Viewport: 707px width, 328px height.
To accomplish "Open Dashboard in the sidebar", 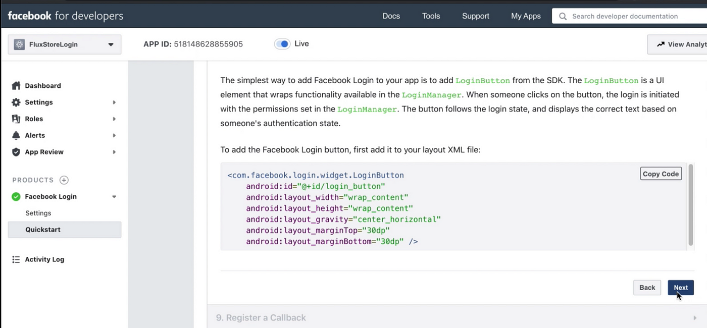I will tap(43, 86).
